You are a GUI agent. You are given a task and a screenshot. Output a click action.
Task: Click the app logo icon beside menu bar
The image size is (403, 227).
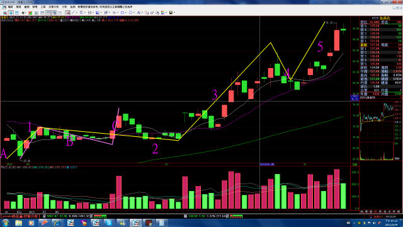click(x=4, y=7)
